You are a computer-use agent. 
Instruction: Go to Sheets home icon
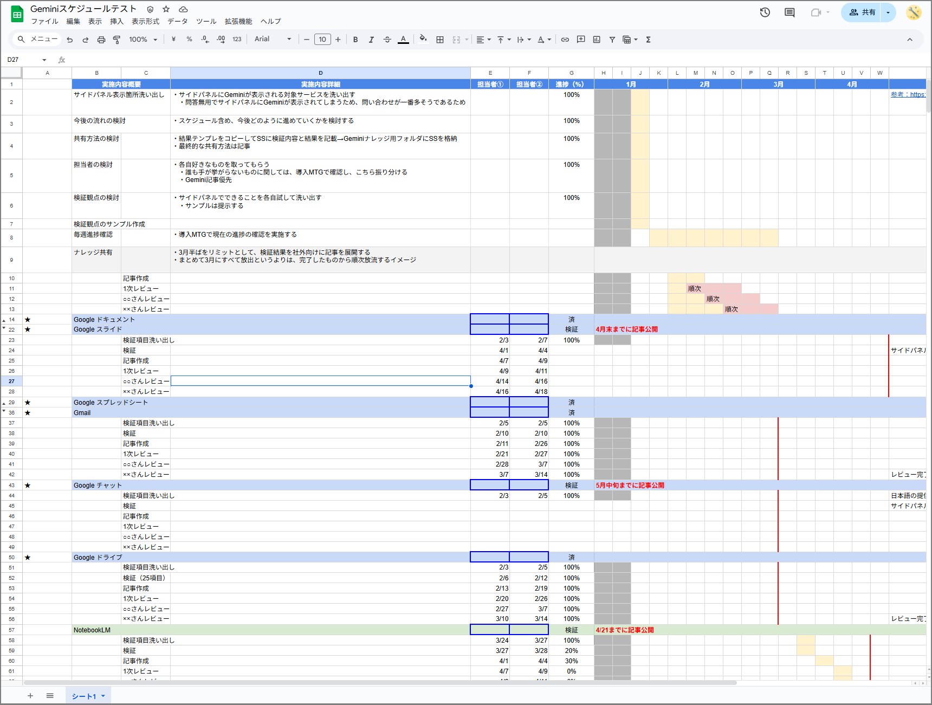point(17,14)
